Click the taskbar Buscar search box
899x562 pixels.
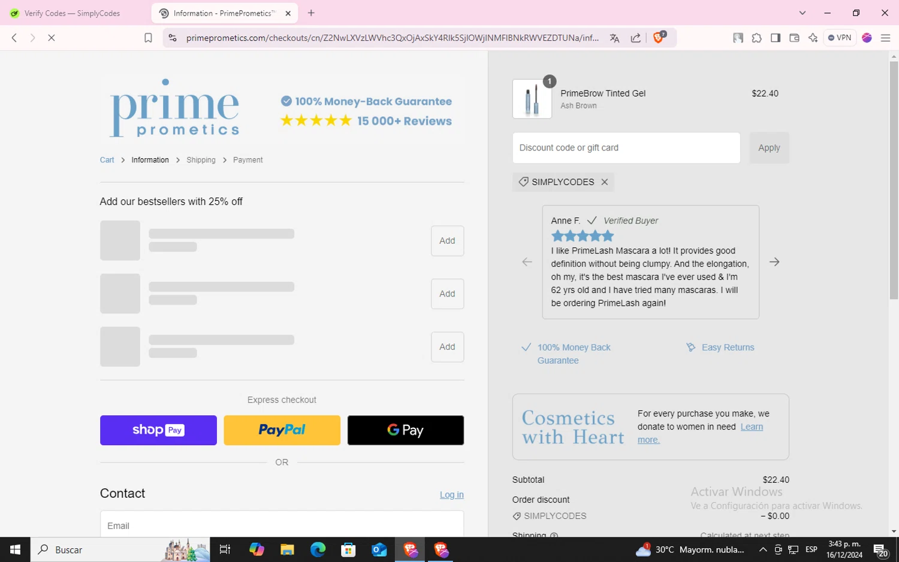[x=120, y=549]
